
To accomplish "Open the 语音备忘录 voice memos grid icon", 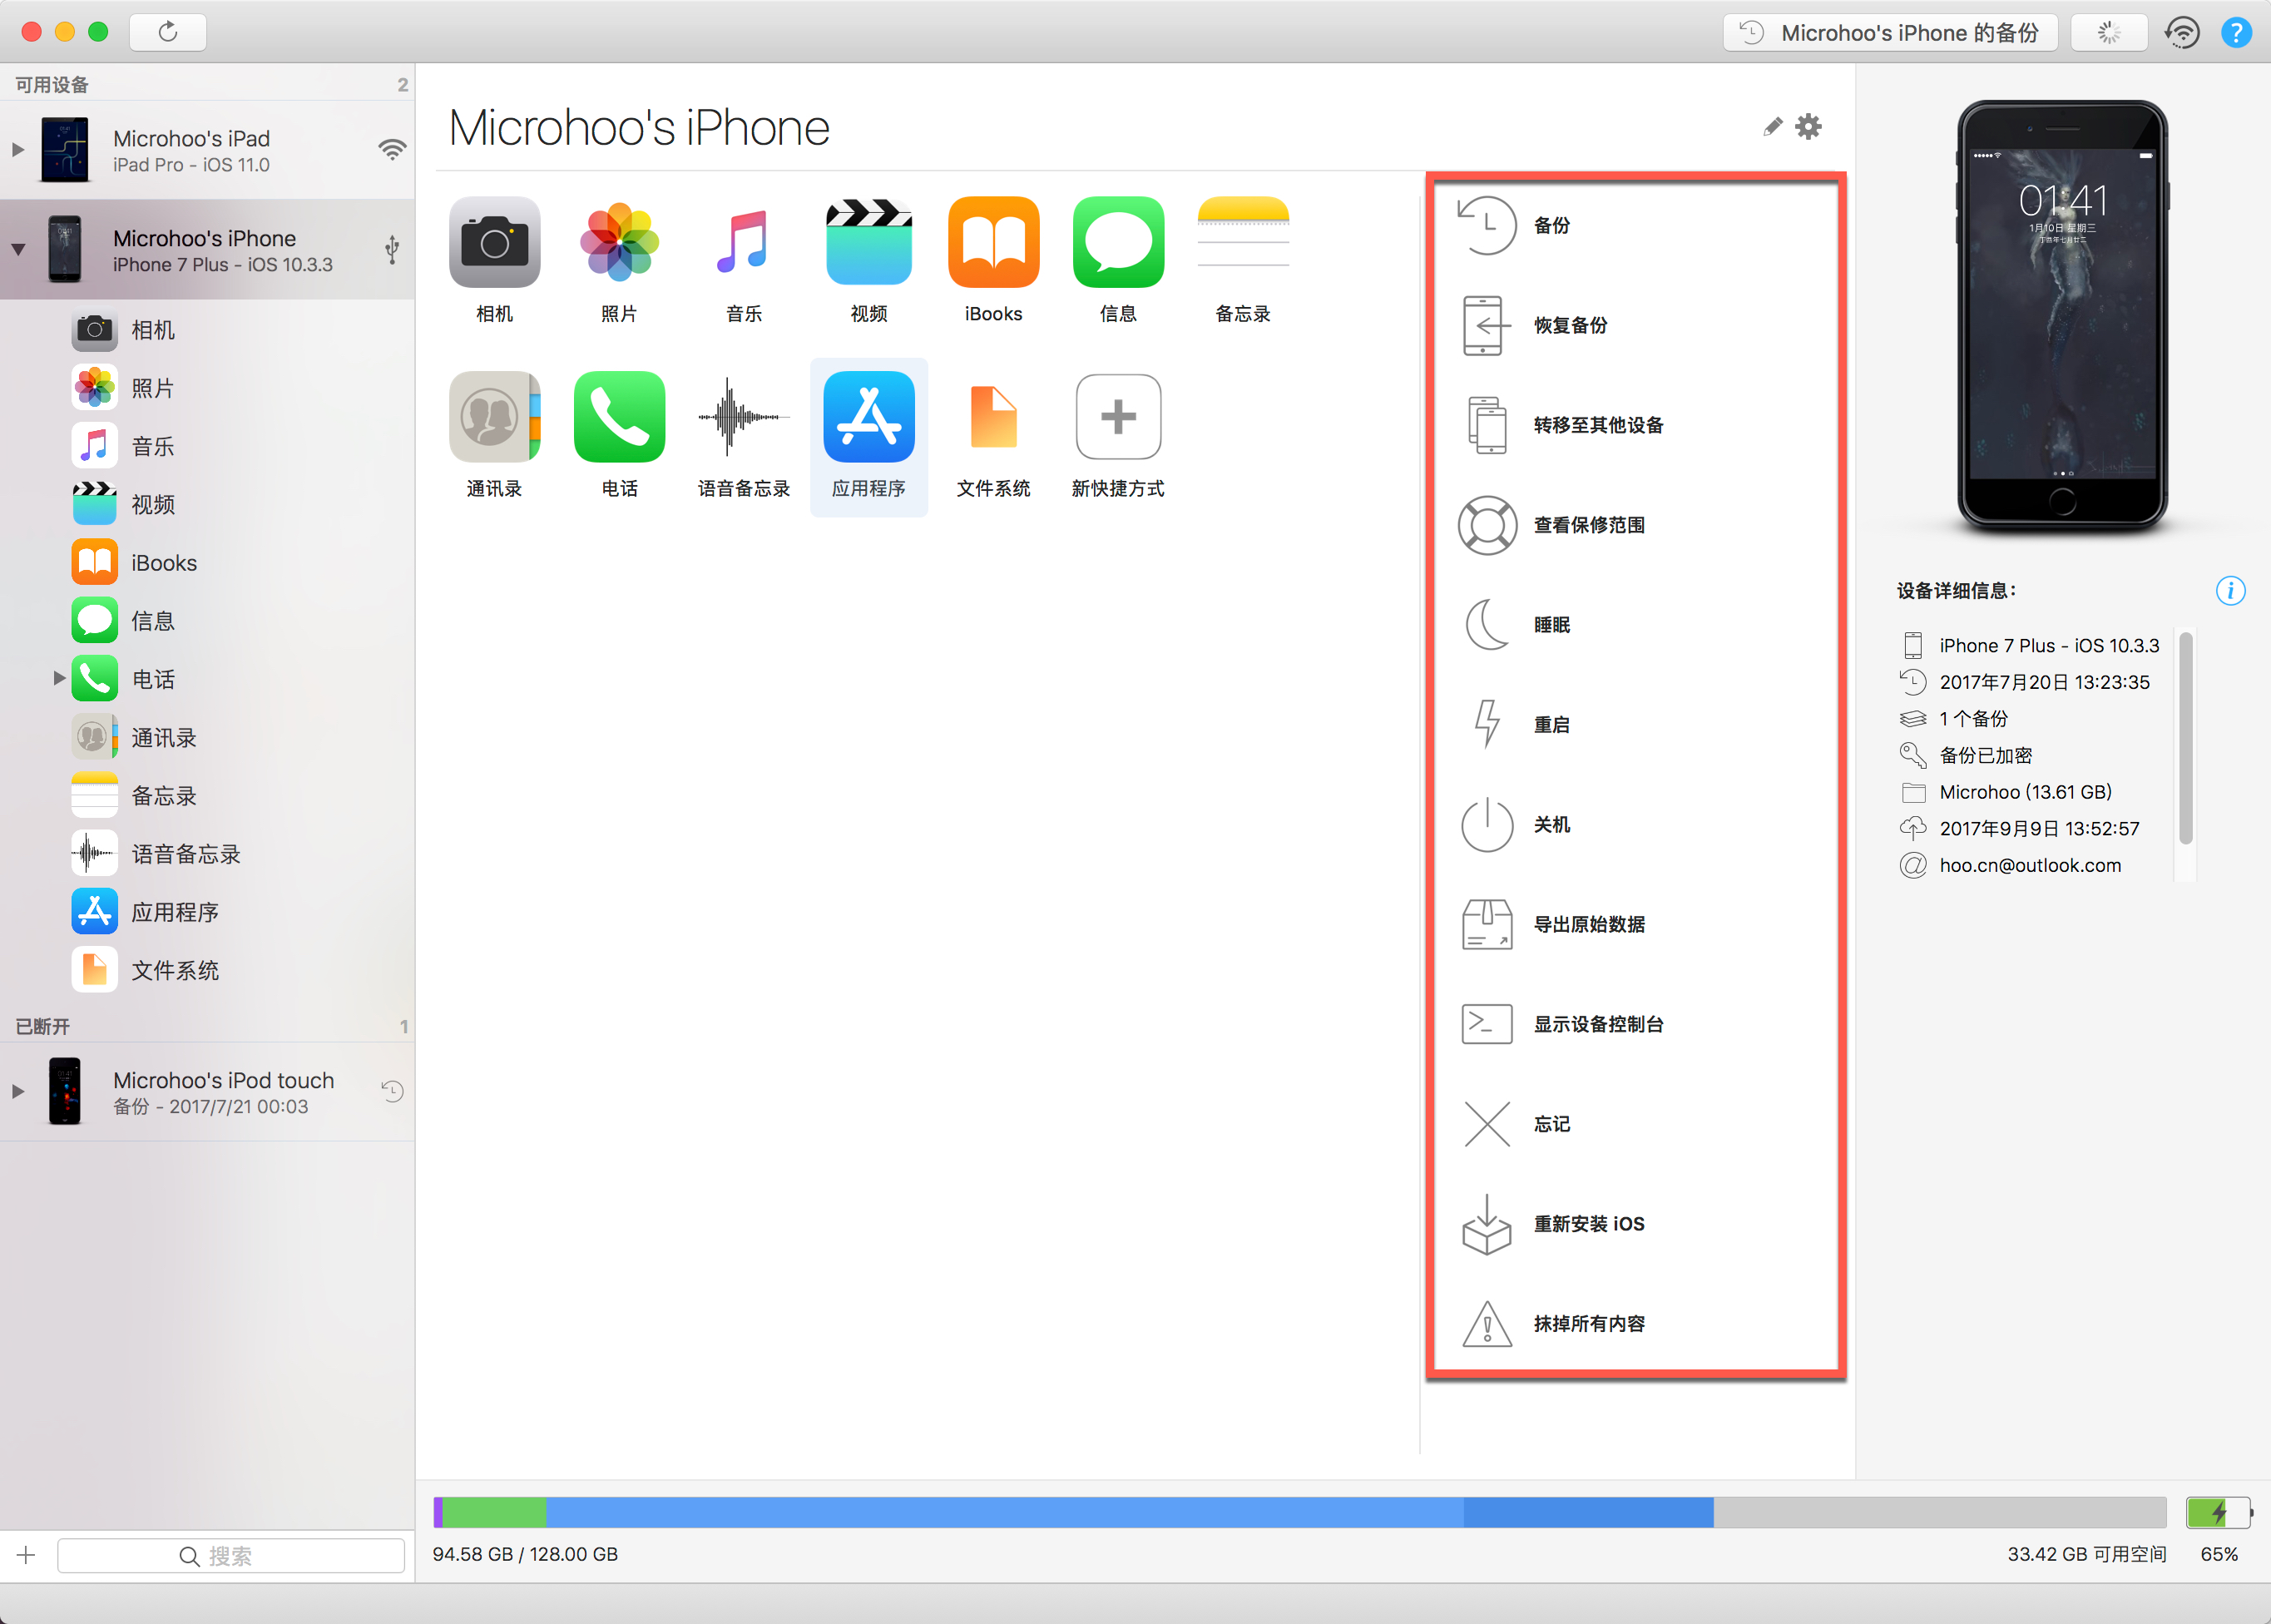I will pyautogui.click(x=744, y=417).
